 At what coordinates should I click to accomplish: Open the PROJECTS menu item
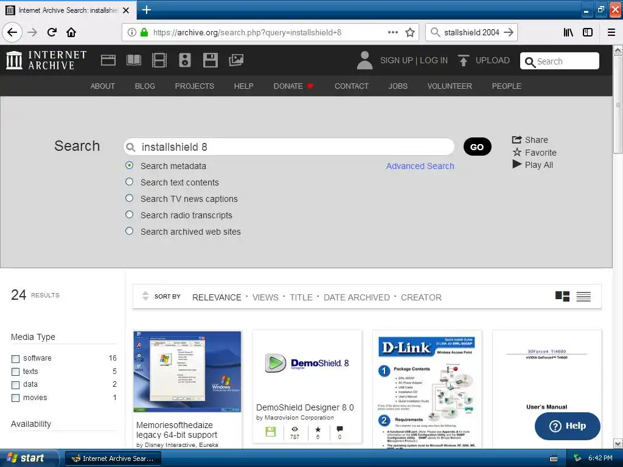point(194,86)
